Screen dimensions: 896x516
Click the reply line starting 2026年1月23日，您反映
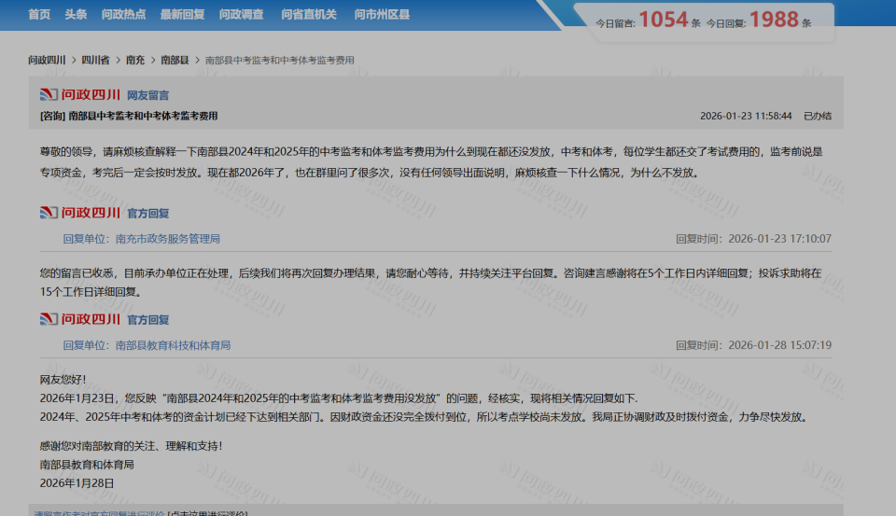pos(339,398)
